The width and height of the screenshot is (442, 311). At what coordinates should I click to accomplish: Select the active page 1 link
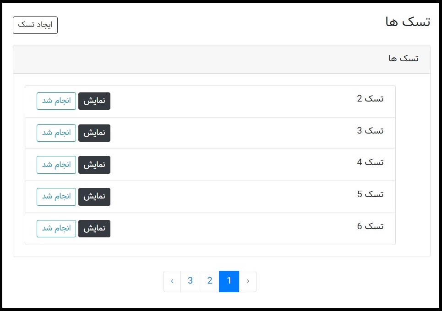(x=229, y=281)
